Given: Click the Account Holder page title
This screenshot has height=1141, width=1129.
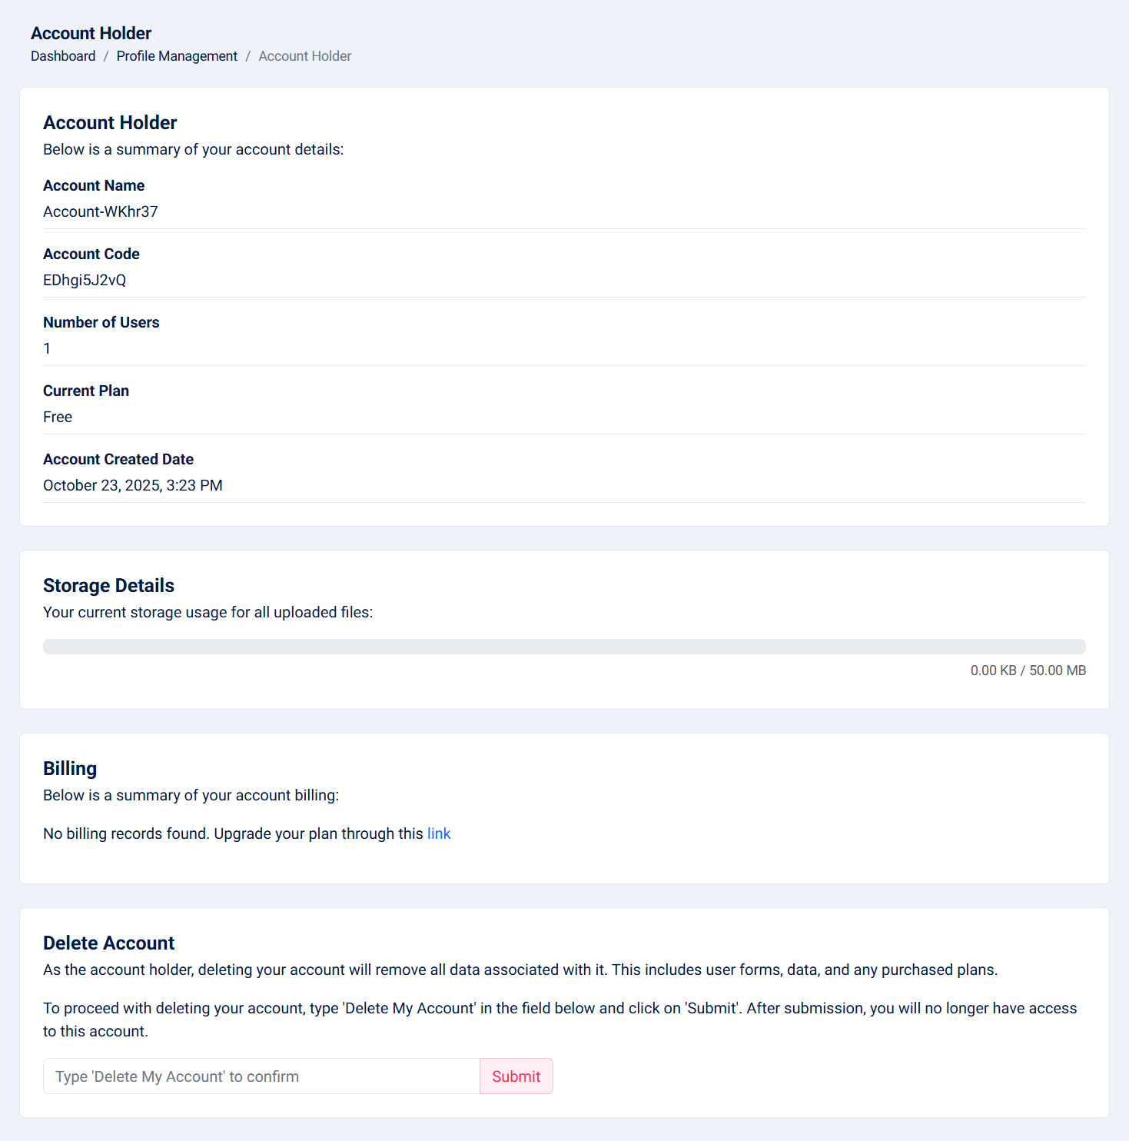Looking at the screenshot, I should (x=91, y=33).
